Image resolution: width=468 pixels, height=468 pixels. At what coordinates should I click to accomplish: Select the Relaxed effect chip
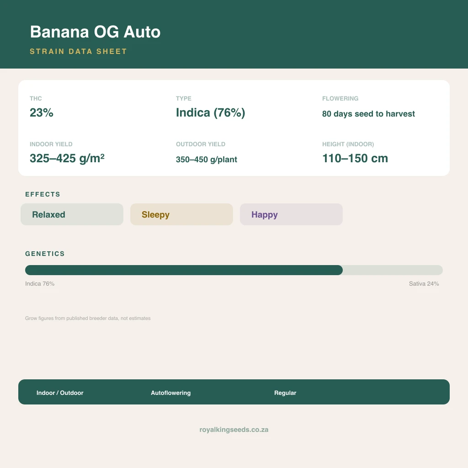72,214
